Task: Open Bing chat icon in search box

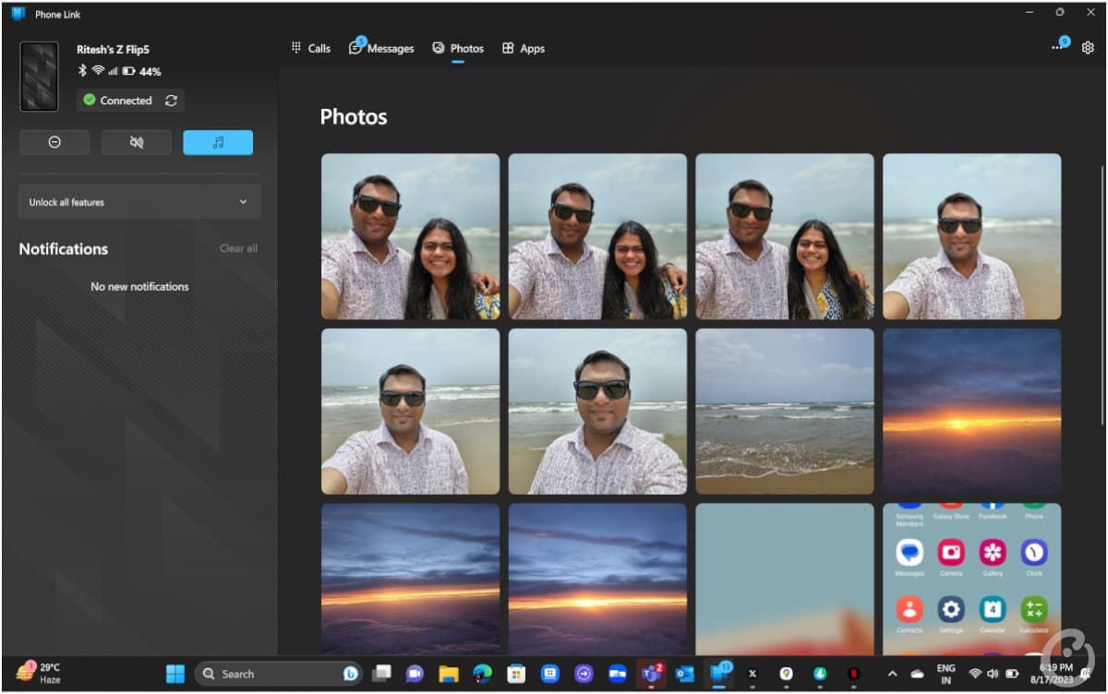Action: tap(351, 674)
